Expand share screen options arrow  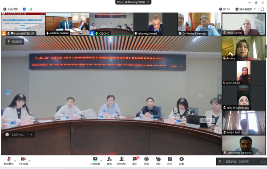(x=101, y=161)
